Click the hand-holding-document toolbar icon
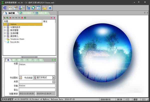Viewport: 150px width, 102px height. coord(15,8)
